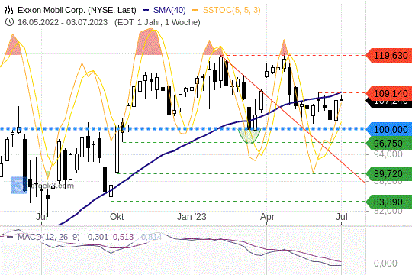Click the candlestick chart type icon
Screen dimensions: 412x275
tap(9, 10)
